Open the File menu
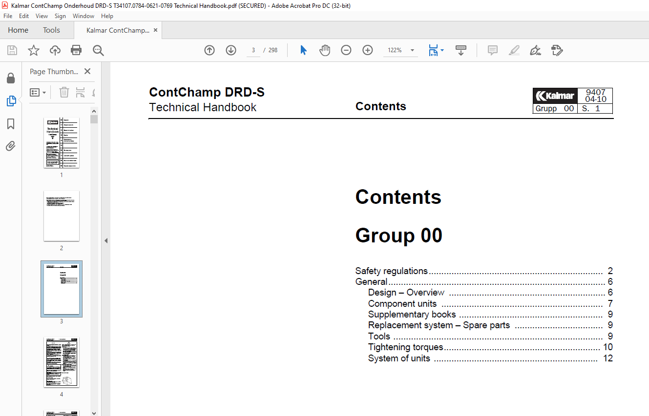 (8, 16)
